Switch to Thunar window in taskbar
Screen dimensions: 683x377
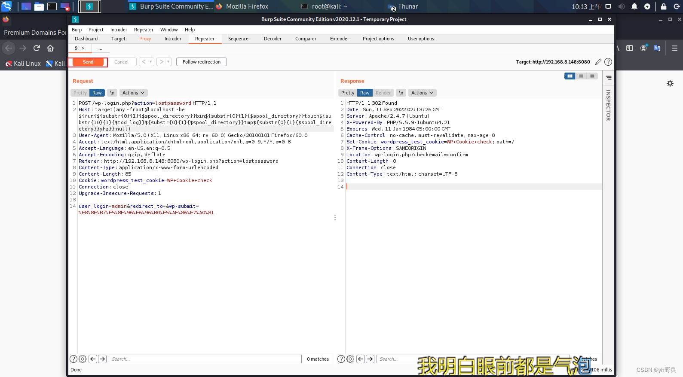(403, 6)
